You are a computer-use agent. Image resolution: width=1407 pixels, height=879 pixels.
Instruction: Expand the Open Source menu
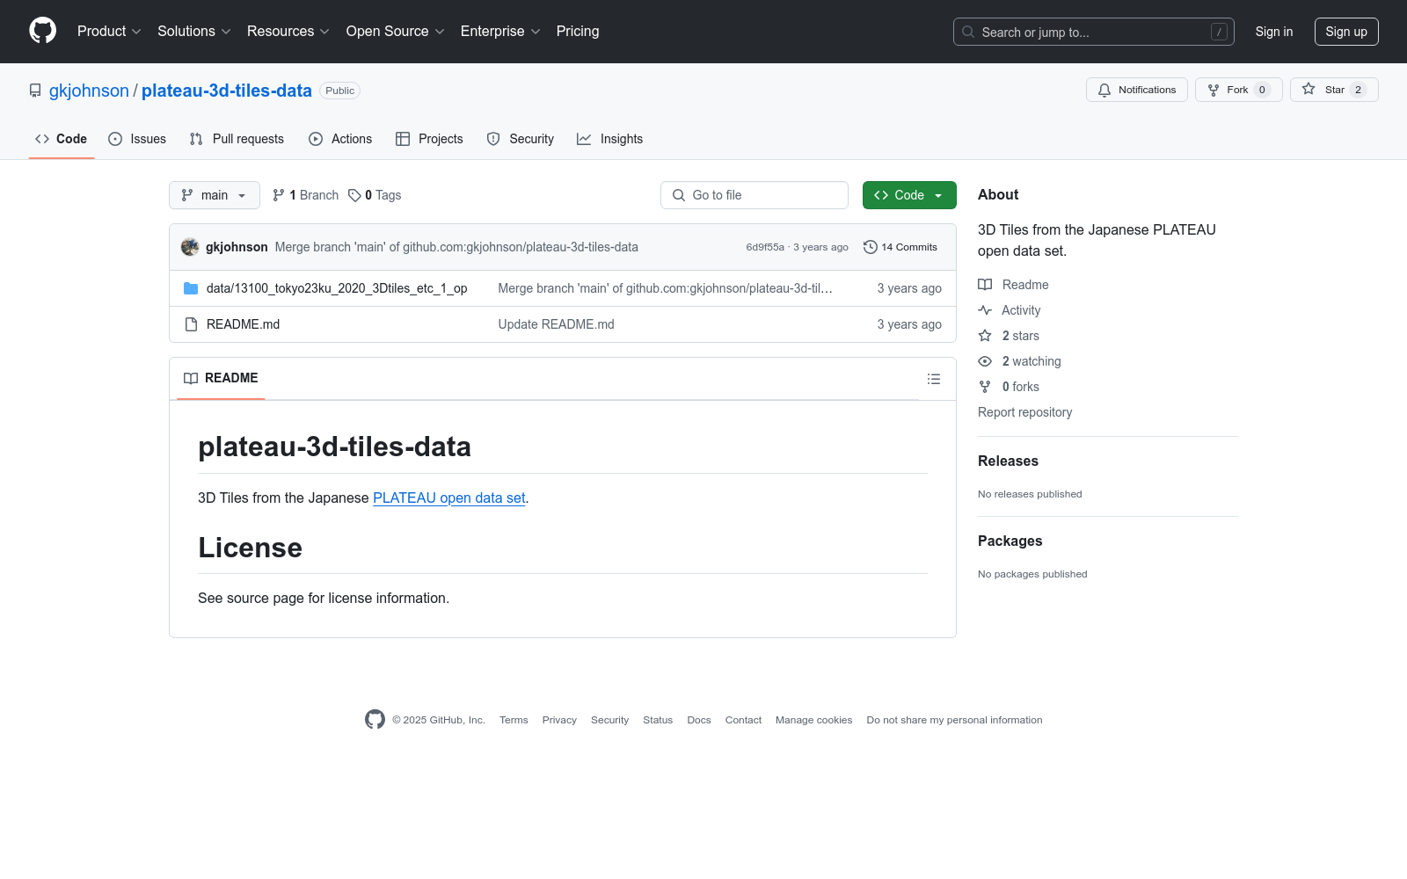click(x=396, y=32)
